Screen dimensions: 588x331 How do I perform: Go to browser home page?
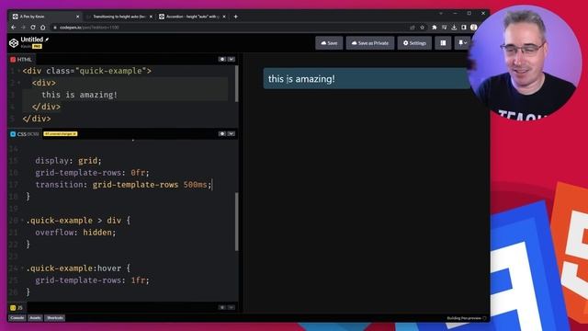[x=43, y=28]
